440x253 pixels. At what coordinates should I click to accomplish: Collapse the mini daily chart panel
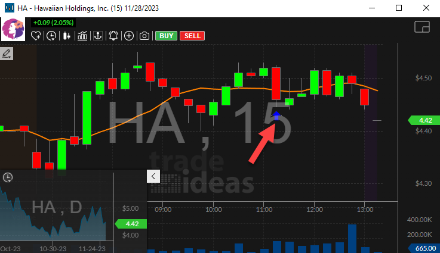[153, 176]
